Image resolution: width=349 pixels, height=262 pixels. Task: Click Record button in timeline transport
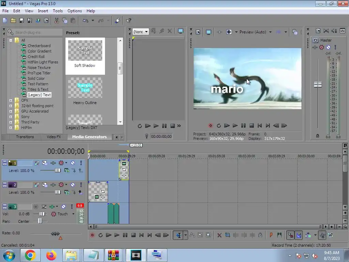pyautogui.click(x=92, y=235)
